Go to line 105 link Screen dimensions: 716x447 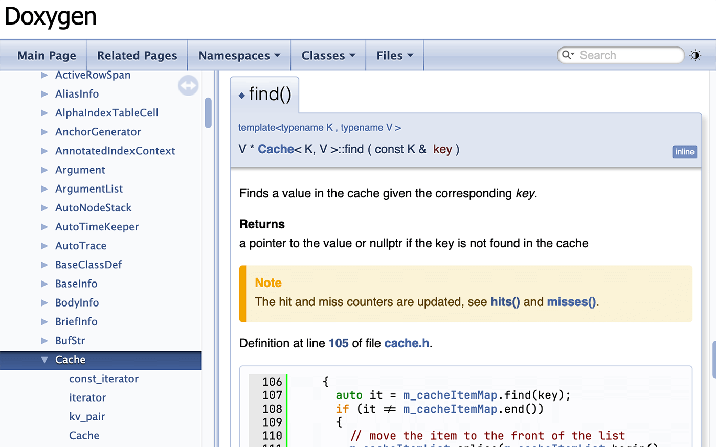[339, 343]
